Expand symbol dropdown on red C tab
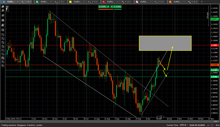Viewport: 220px width, 127px height. [117, 2]
